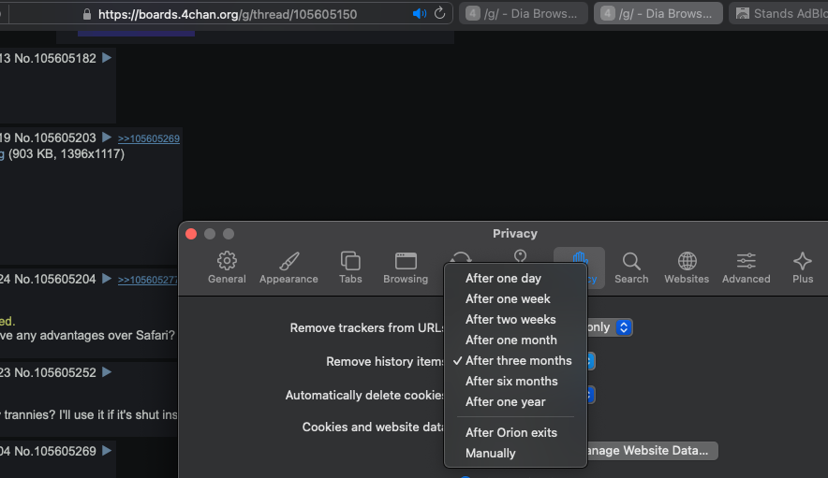Image resolution: width=828 pixels, height=478 pixels.
Task: Open the Search preferences pane
Action: click(631, 268)
